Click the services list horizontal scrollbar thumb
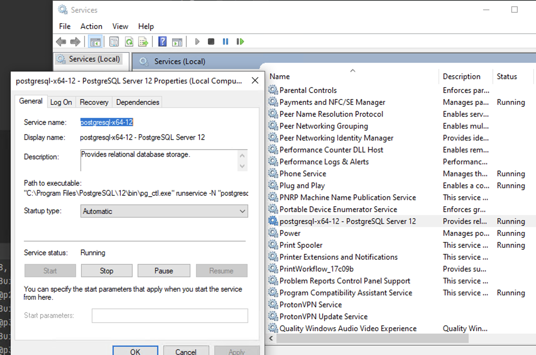 coord(373,338)
